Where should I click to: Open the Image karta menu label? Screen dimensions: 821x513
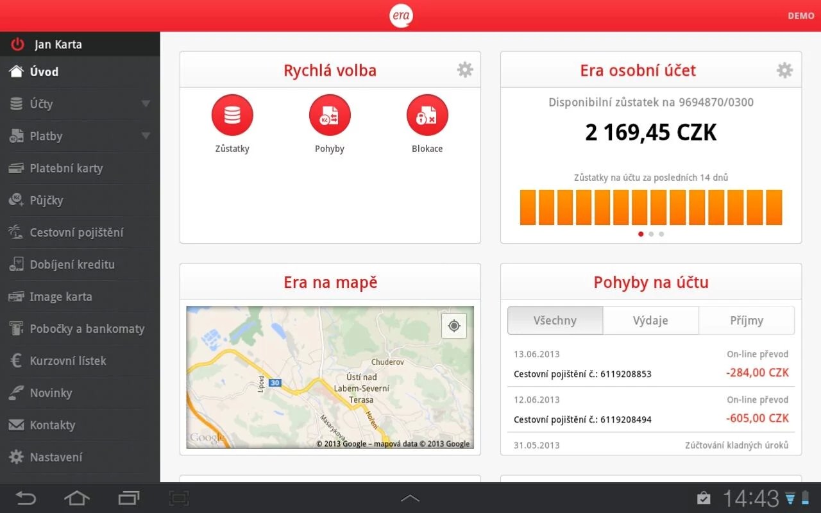pos(61,296)
